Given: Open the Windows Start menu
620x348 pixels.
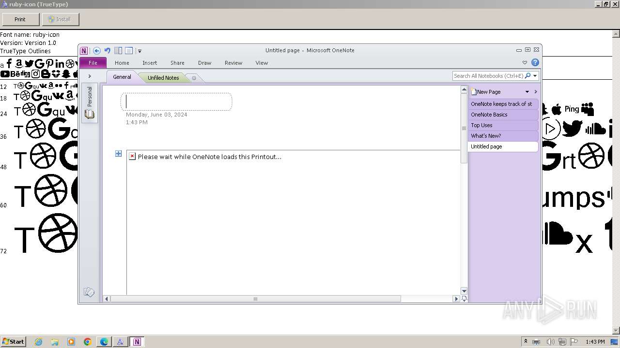Looking at the screenshot, I should pyautogui.click(x=13, y=341).
